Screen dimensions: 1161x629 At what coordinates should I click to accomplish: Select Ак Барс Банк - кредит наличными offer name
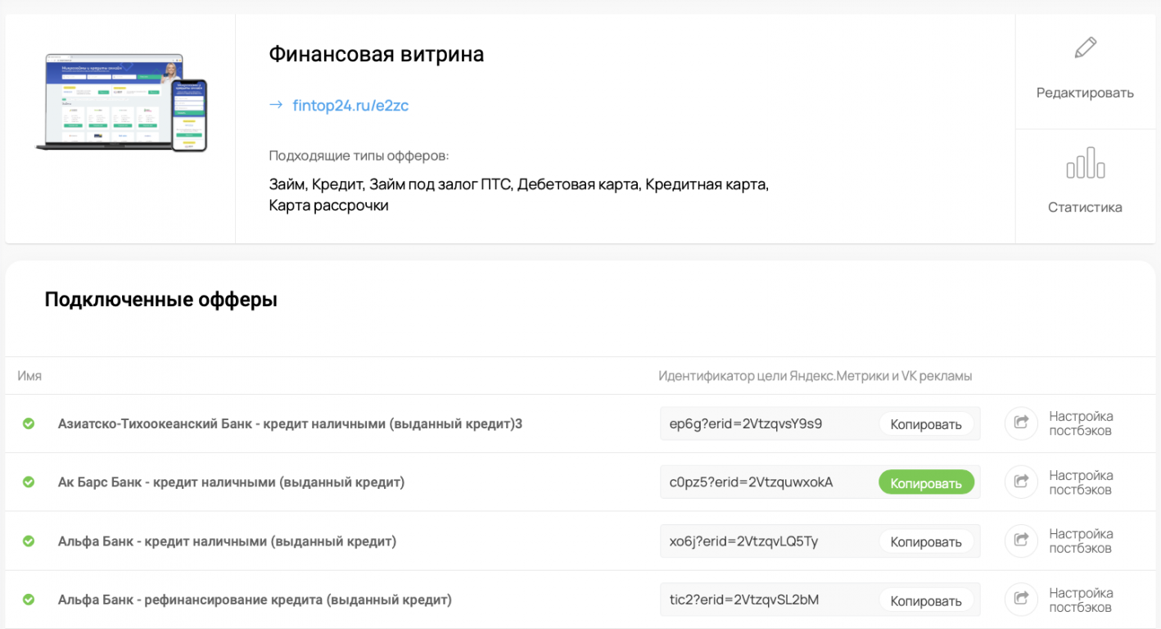coord(231,482)
